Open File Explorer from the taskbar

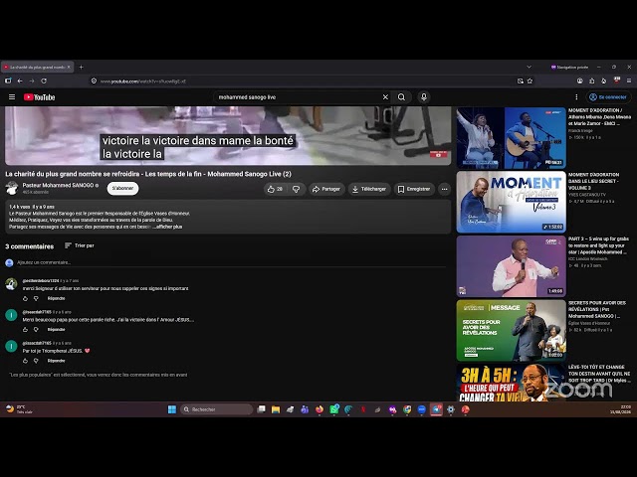[276, 409]
